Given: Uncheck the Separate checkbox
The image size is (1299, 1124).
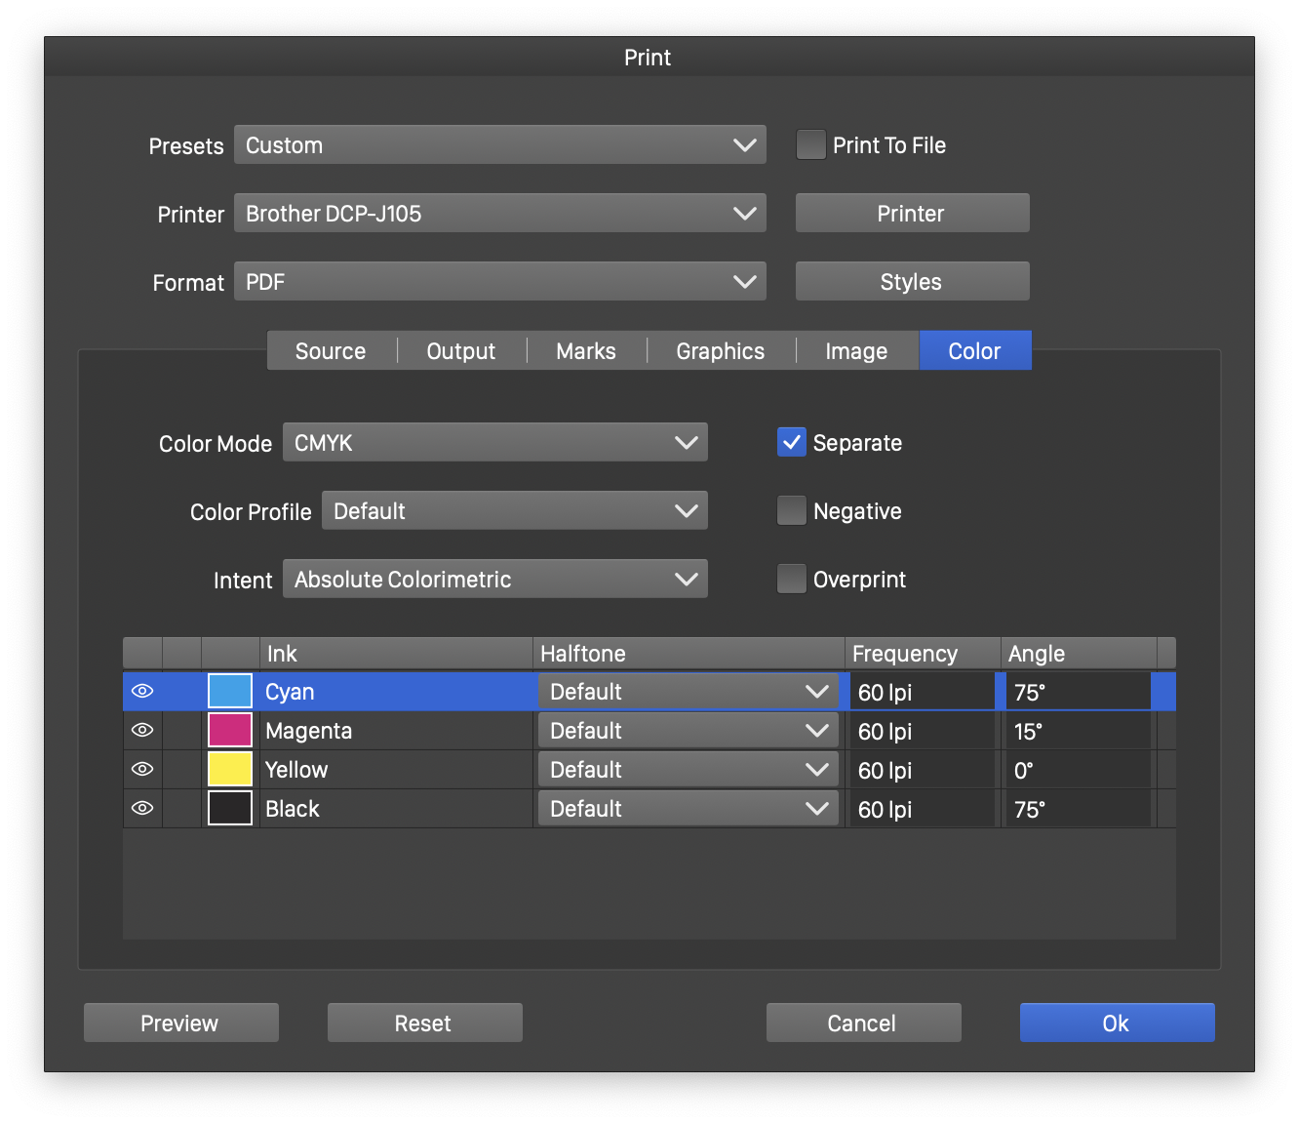Looking at the screenshot, I should pyautogui.click(x=792, y=442).
